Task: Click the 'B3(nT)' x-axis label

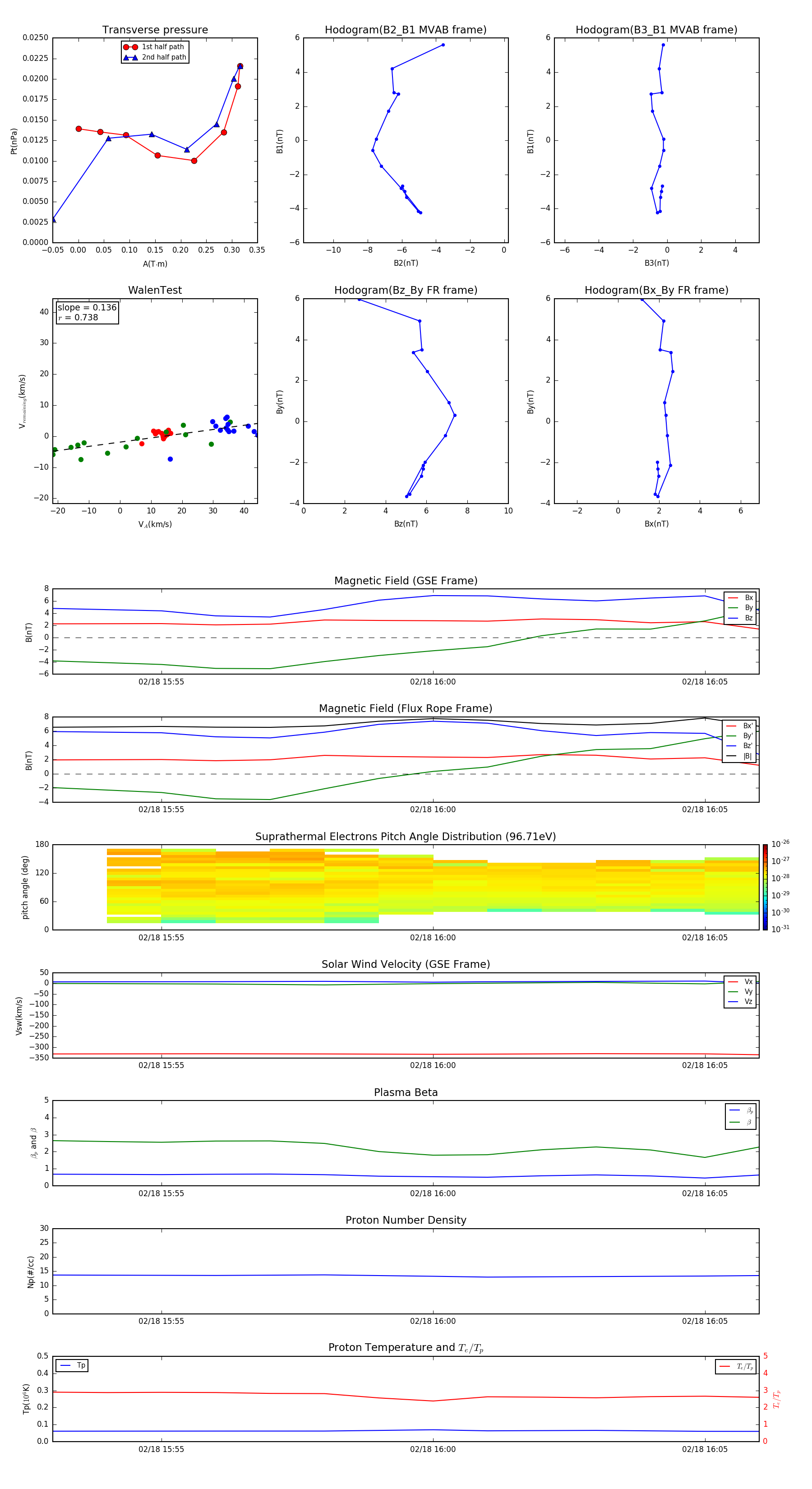Action: click(656, 263)
